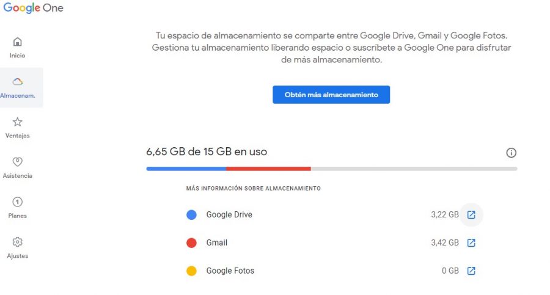Viewport: 550px width, 295px height.
Task: Open the Ventajas star icon
Action: click(17, 122)
